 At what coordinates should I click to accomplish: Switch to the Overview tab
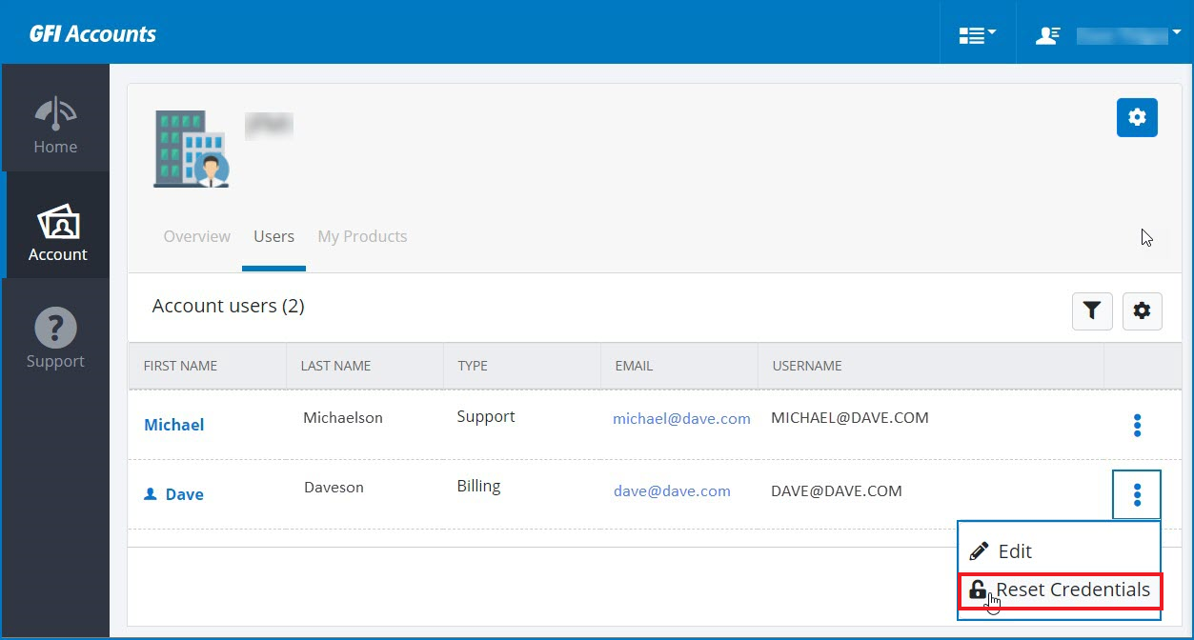(x=196, y=236)
